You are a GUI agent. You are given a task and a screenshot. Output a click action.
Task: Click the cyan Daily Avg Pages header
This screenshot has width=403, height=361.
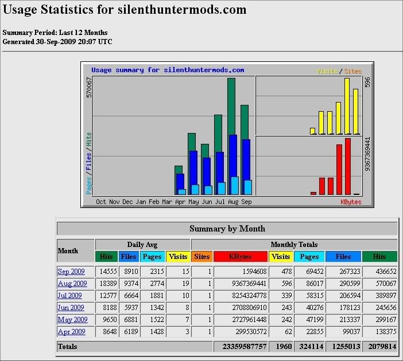click(x=152, y=257)
